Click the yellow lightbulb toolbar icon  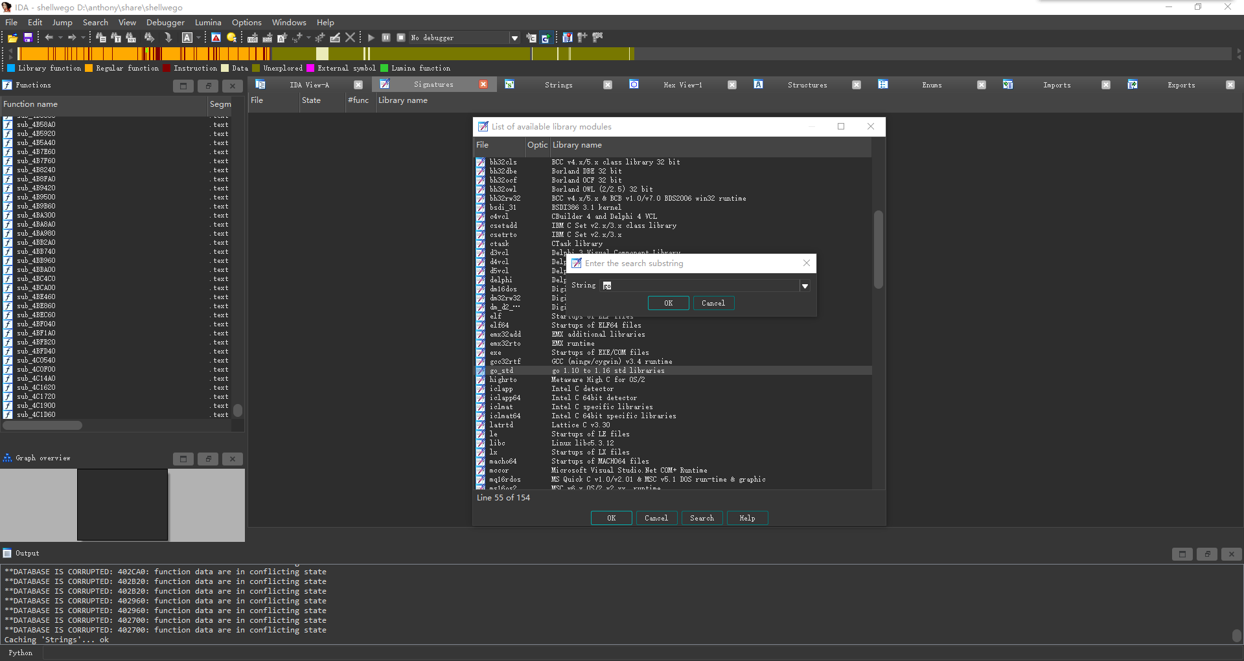pos(231,38)
